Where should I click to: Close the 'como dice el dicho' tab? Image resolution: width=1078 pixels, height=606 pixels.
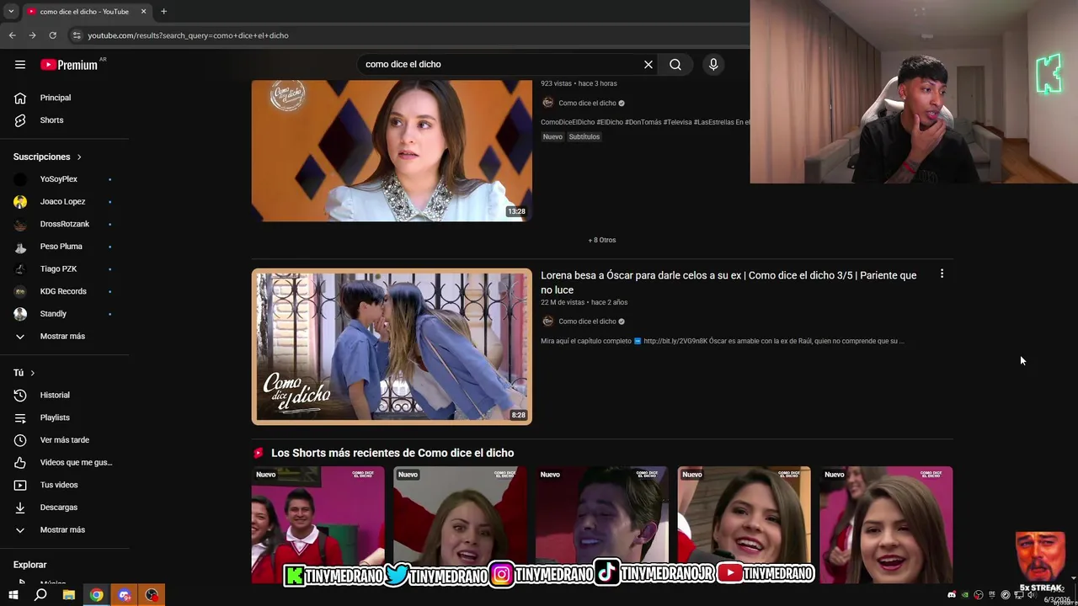click(x=143, y=11)
